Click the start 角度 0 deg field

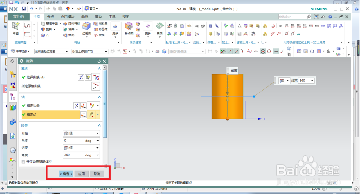(81, 140)
